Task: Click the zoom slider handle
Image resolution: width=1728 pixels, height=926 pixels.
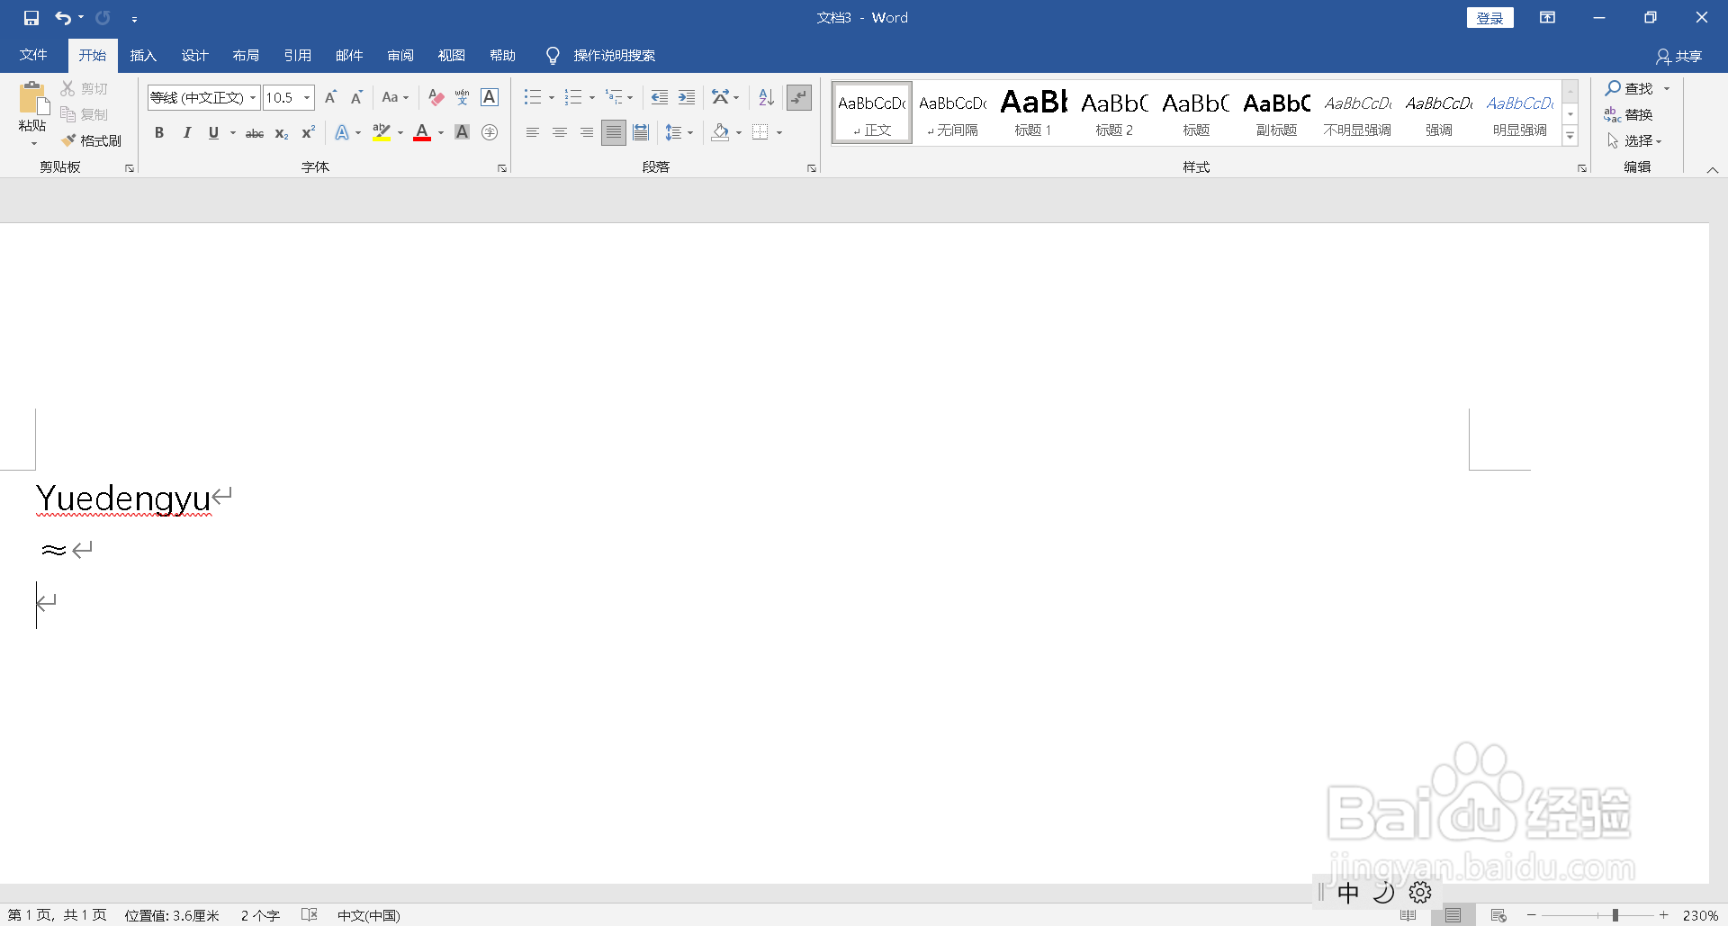Action: click(1615, 915)
